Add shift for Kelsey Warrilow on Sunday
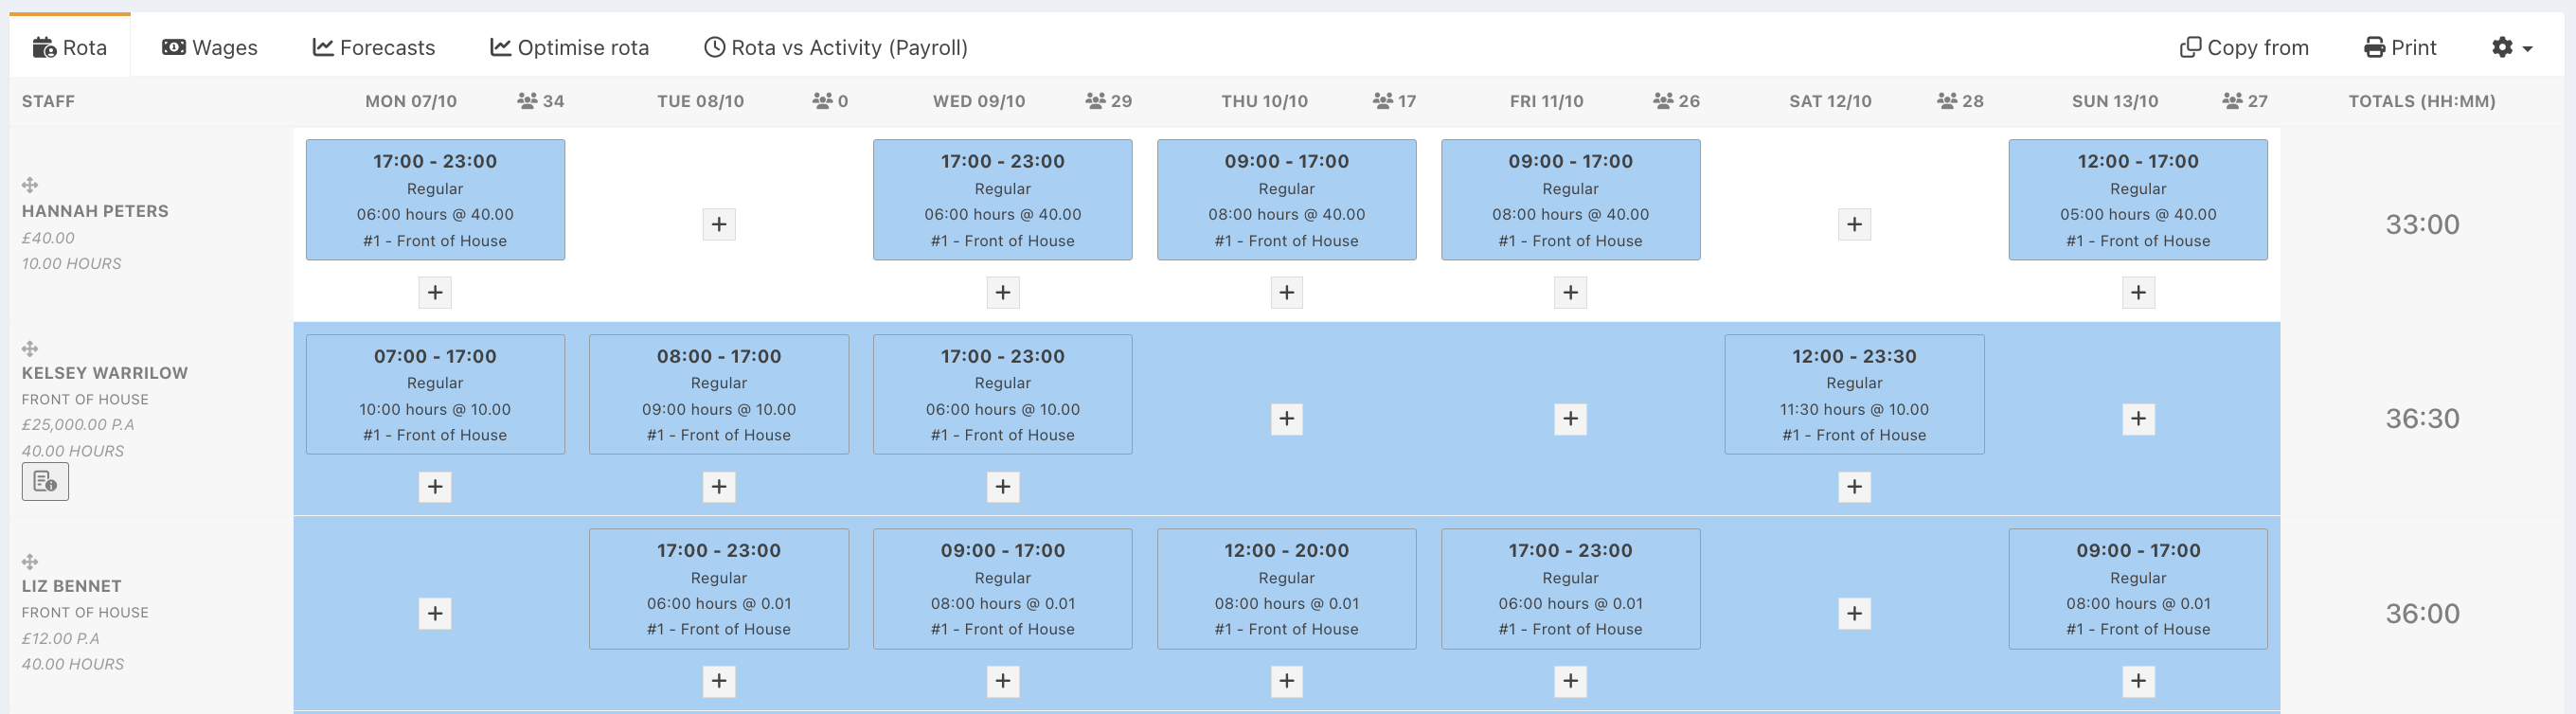 point(2137,419)
